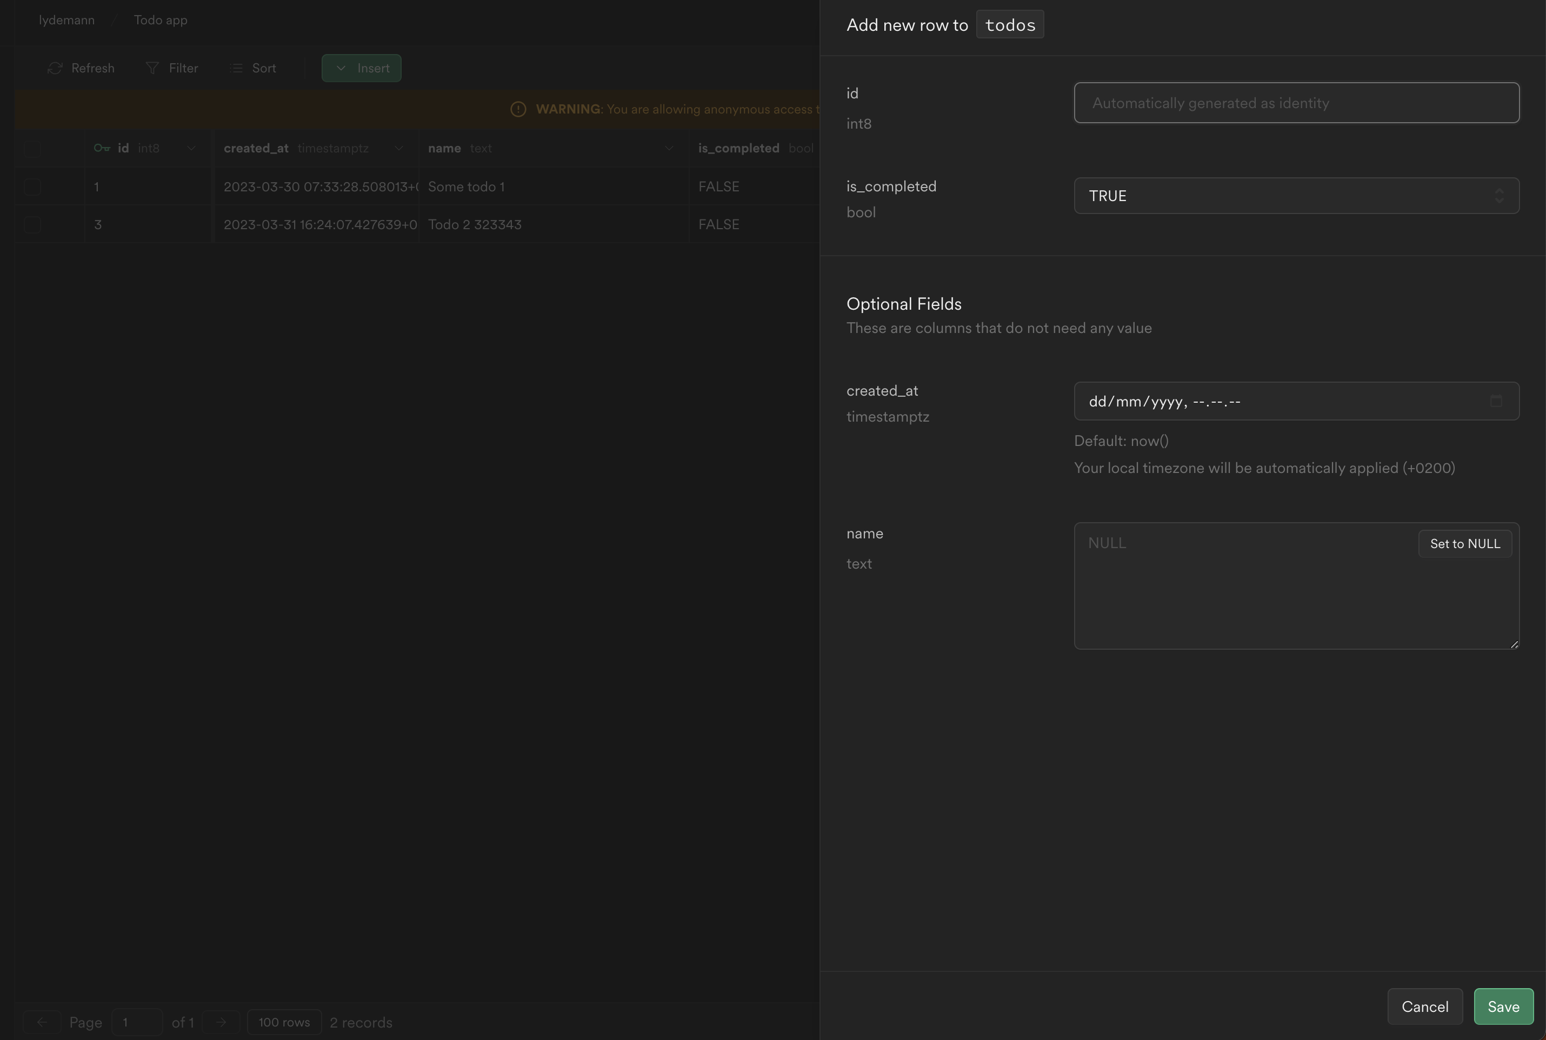Click the Refresh icon in toolbar
Image resolution: width=1546 pixels, height=1040 pixels.
point(55,68)
